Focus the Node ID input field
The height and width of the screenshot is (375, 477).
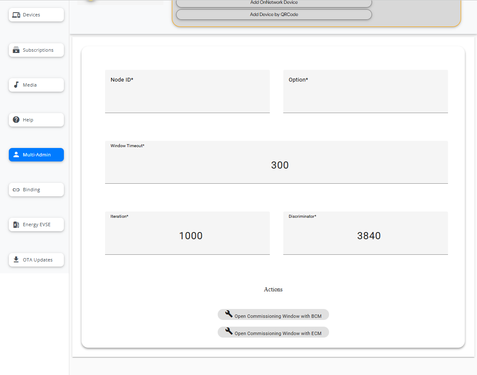[x=187, y=96]
